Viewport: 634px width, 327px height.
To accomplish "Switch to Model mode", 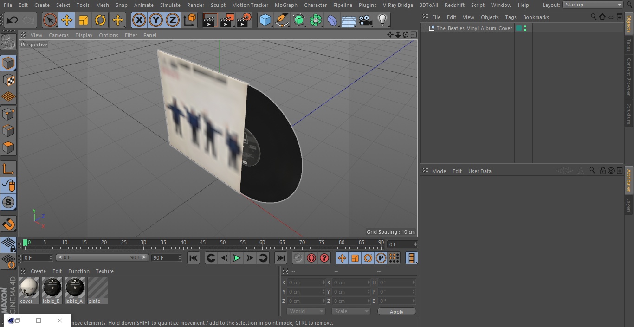I will click(x=8, y=63).
